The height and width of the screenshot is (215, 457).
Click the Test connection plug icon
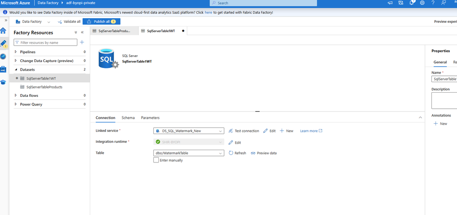coord(230,131)
